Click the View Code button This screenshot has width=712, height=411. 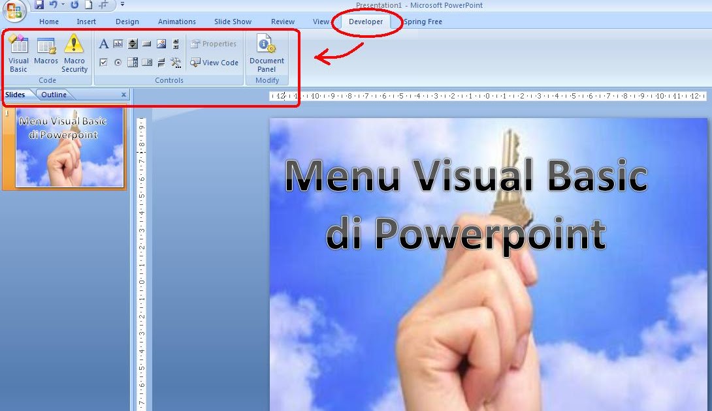tap(214, 63)
